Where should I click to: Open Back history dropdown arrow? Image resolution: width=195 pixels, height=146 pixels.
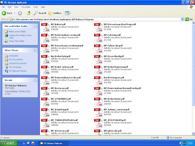tap(14, 13)
